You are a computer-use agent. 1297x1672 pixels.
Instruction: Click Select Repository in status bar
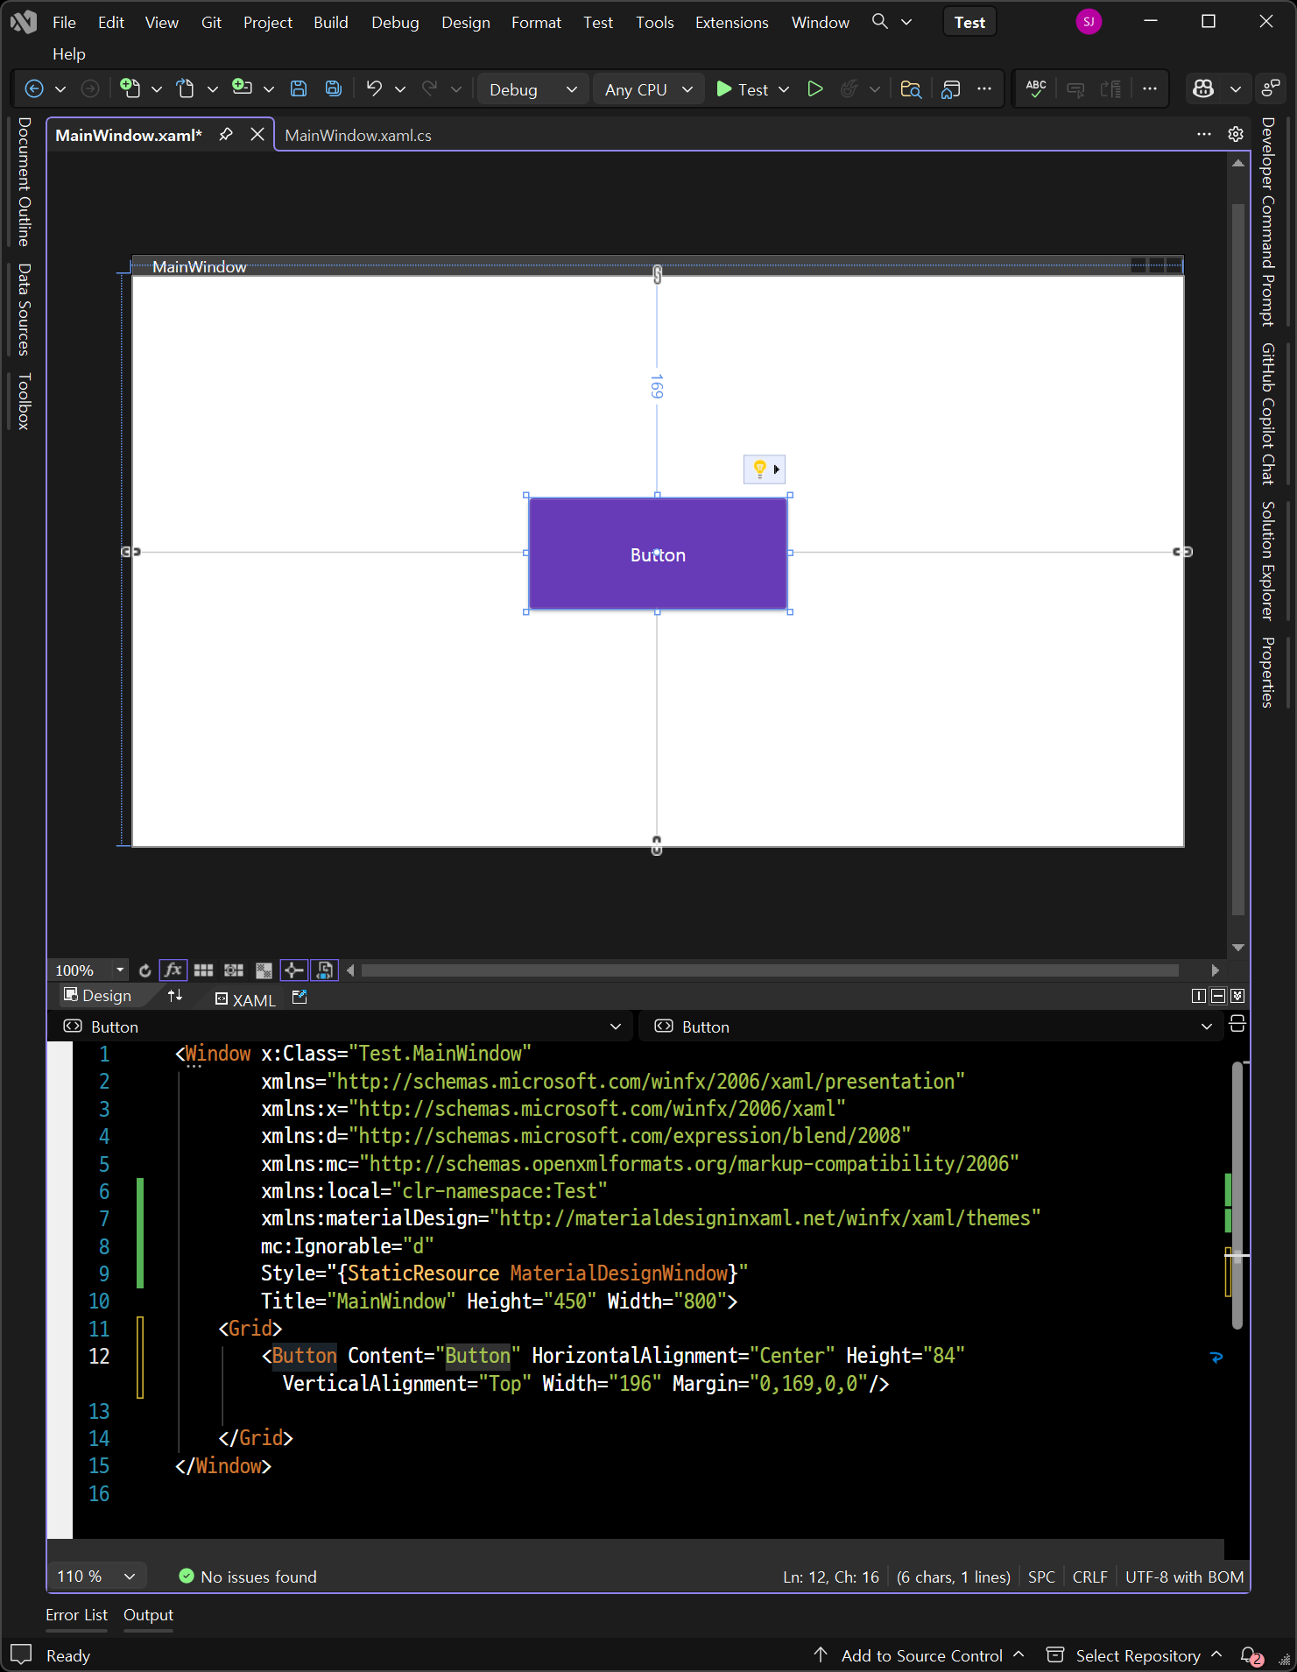1135,1655
